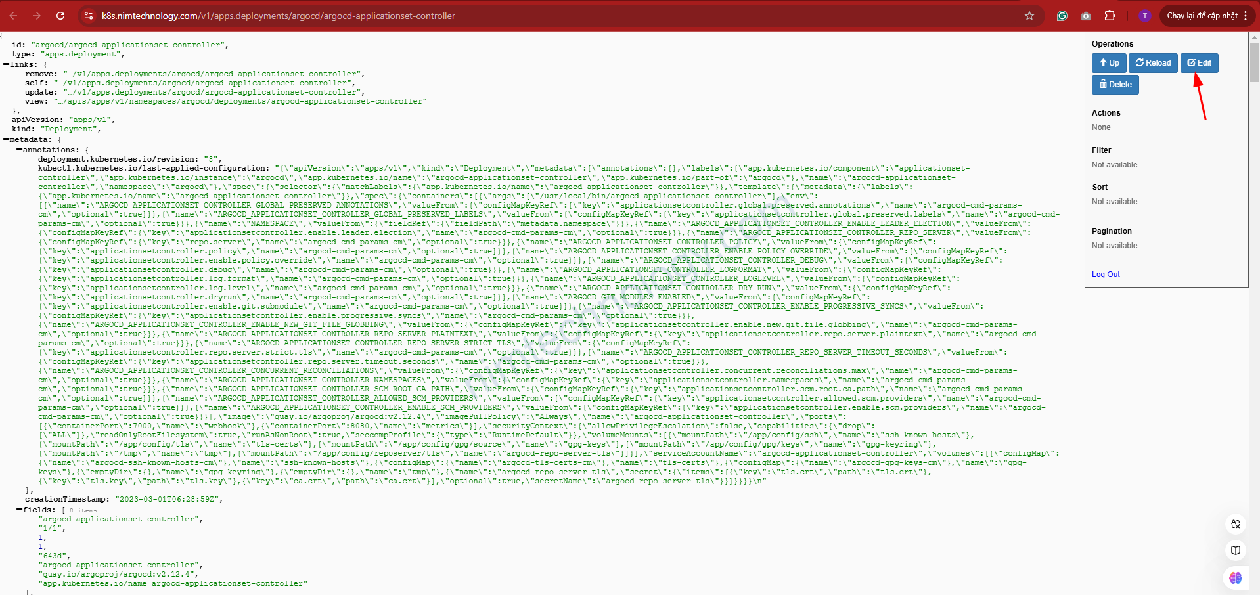Viewport: 1260px width, 595px height.
Task: Click the translate floating icon
Action: pos(1236,524)
